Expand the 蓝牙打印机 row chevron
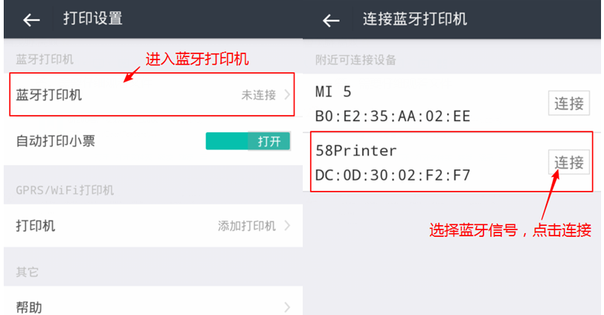This screenshot has width=604, height=315. pos(287,95)
